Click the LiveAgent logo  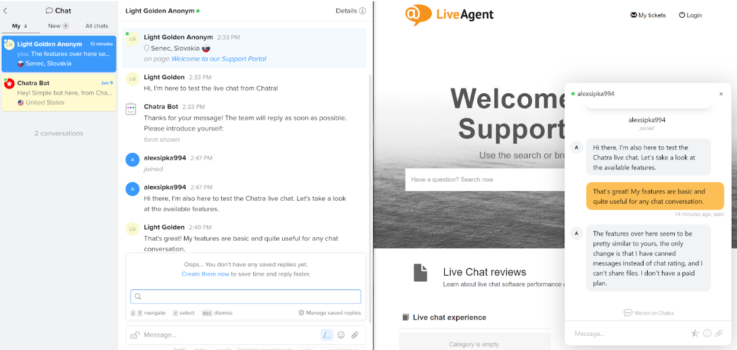450,15
